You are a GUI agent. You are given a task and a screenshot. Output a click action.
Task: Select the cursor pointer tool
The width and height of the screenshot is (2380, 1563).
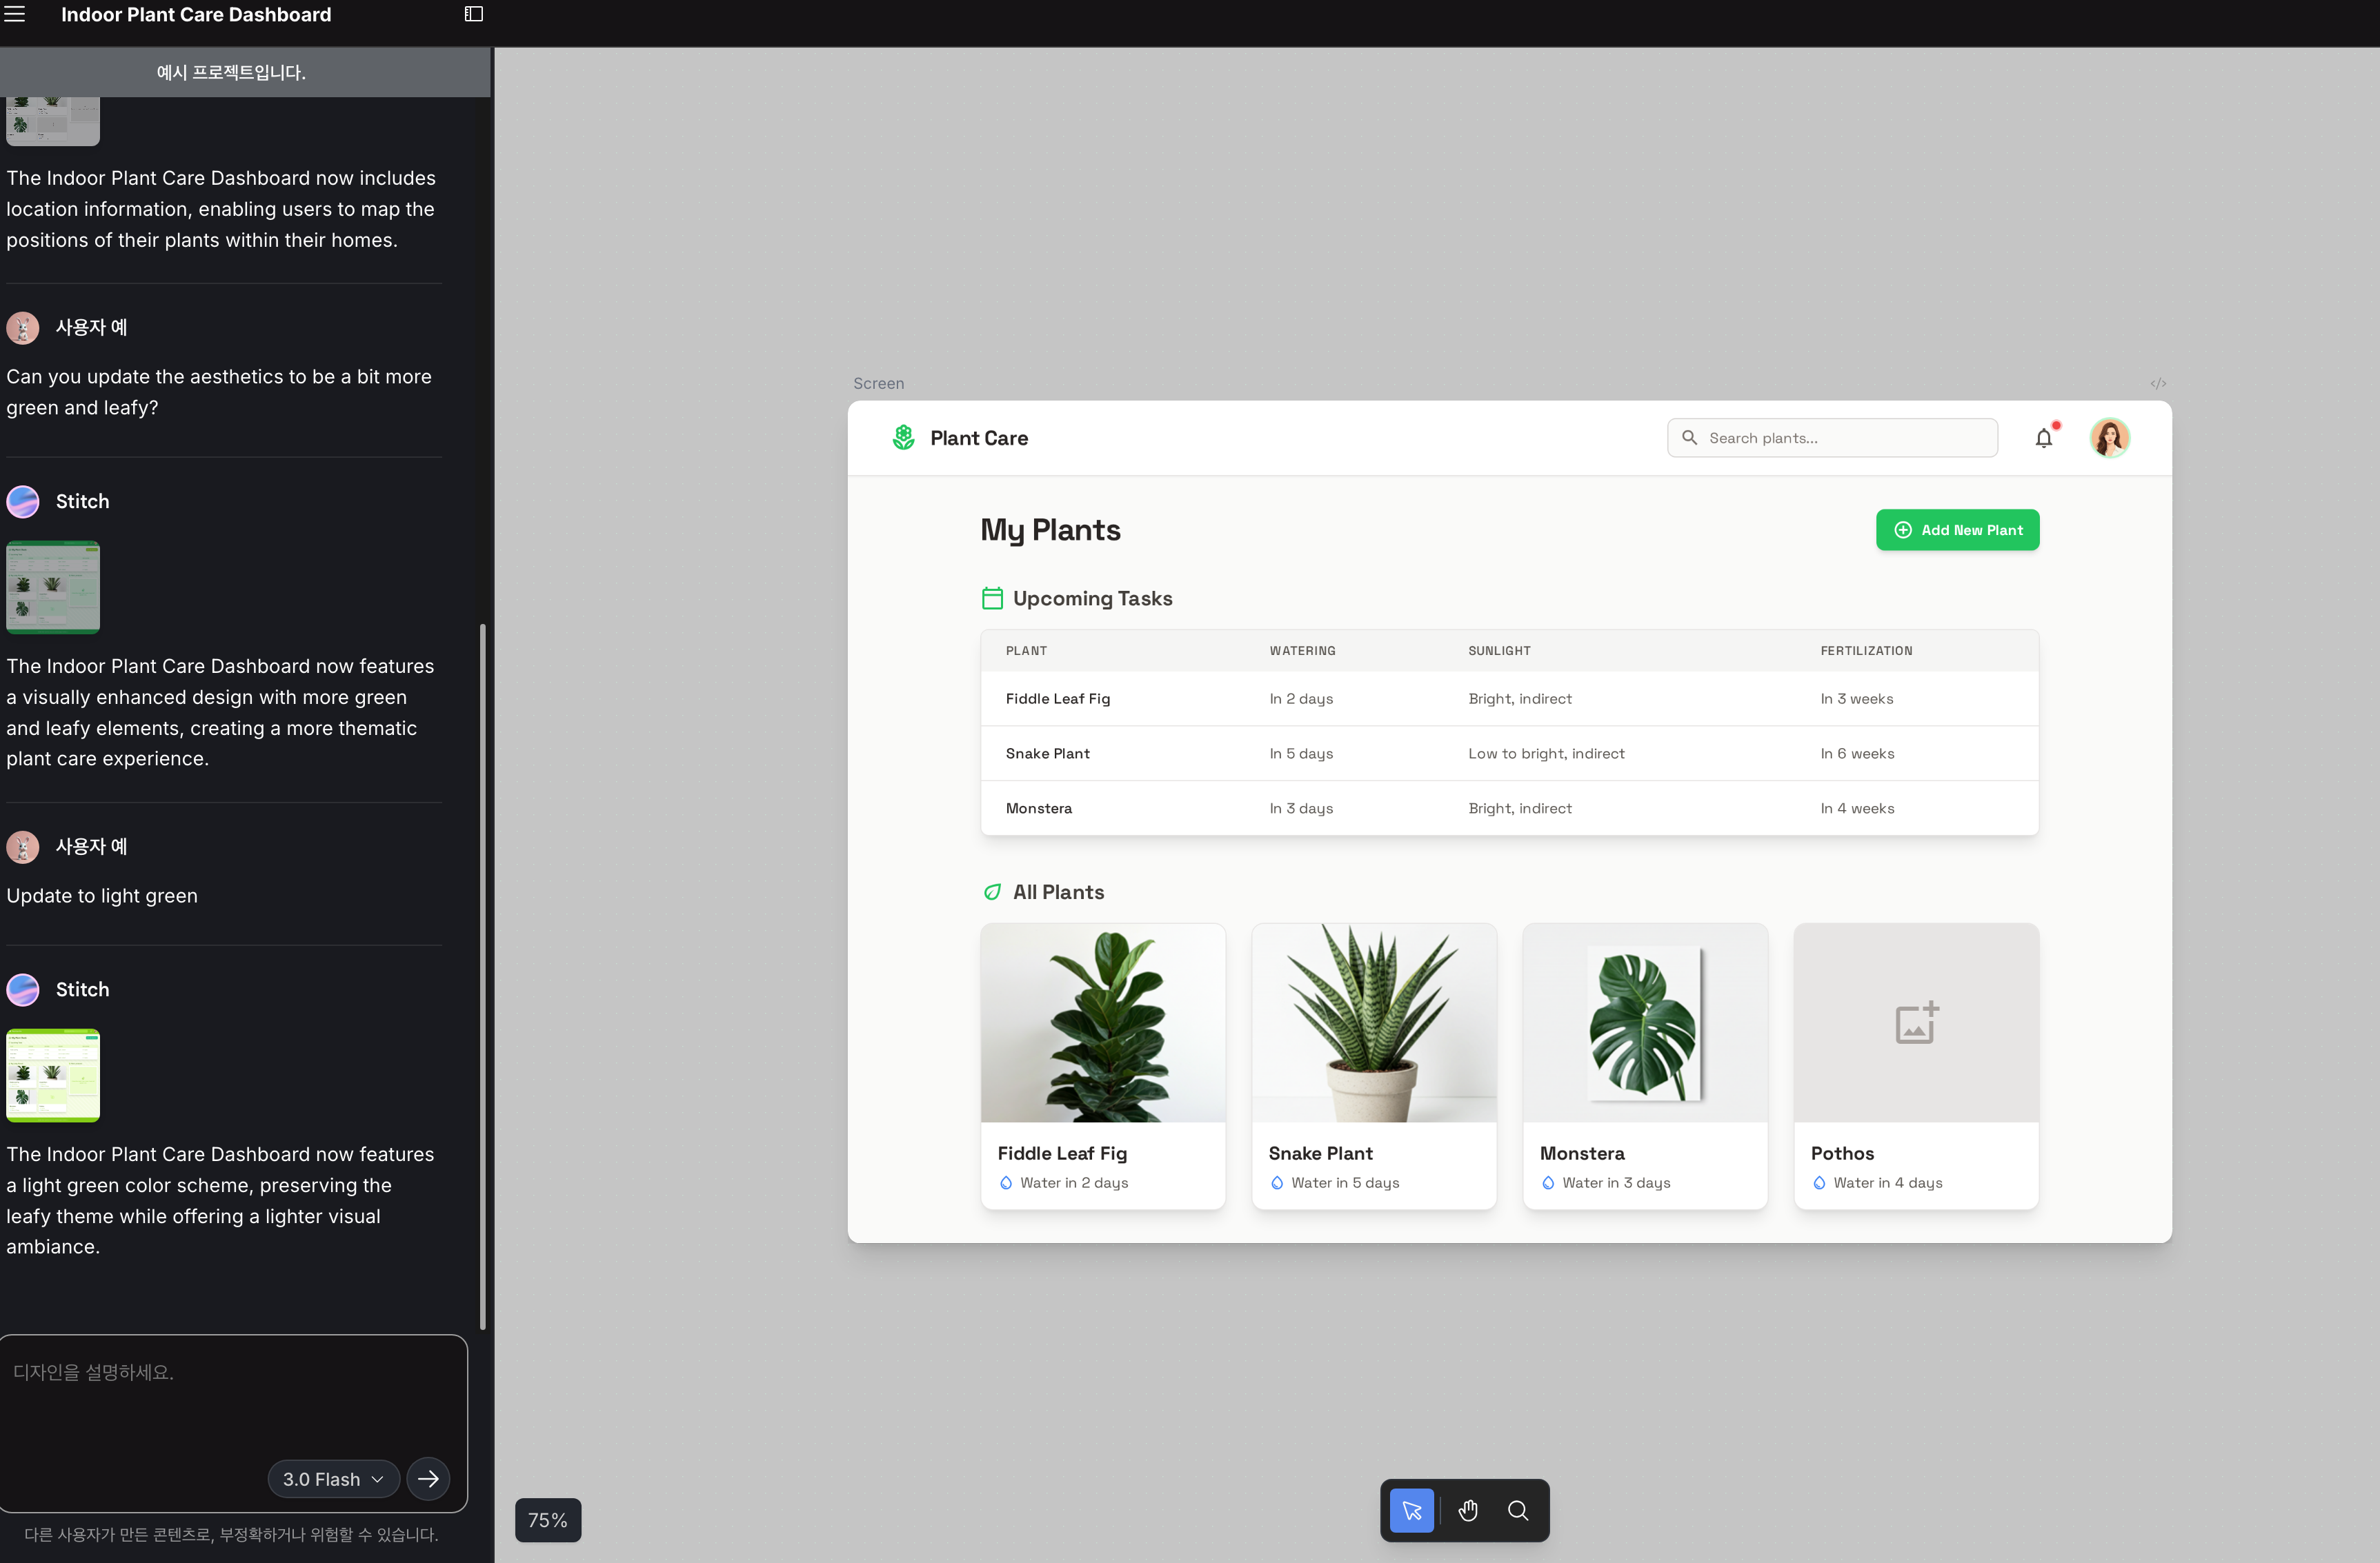(x=1411, y=1510)
